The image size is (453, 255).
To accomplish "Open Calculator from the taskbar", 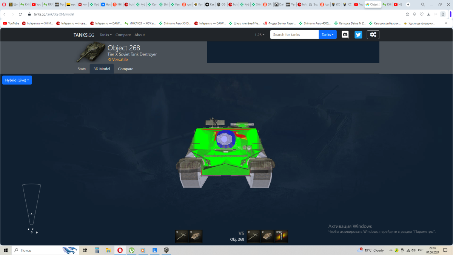I will [x=97, y=250].
